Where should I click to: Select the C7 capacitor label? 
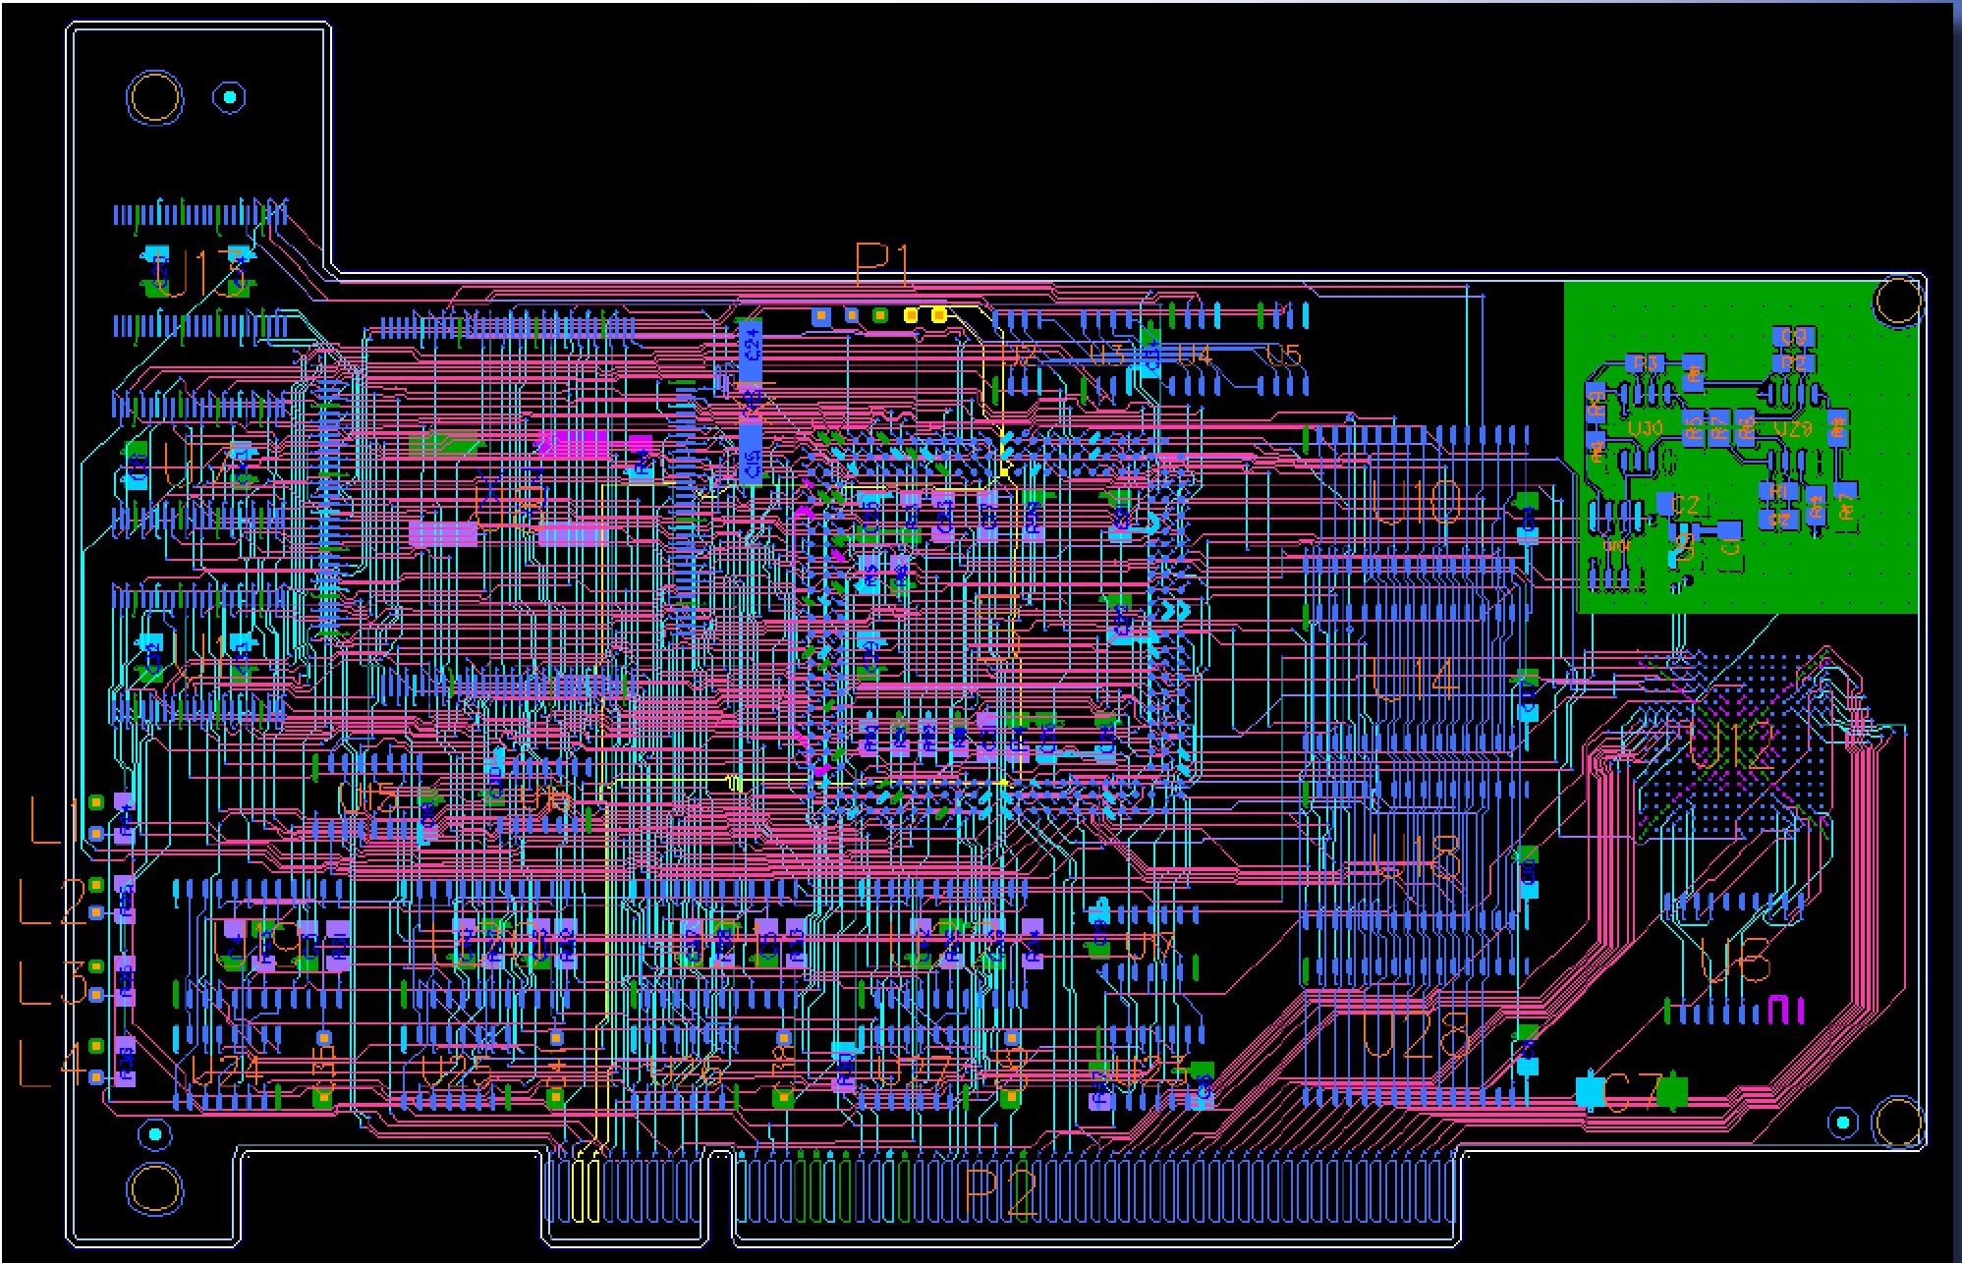pos(1631,1092)
